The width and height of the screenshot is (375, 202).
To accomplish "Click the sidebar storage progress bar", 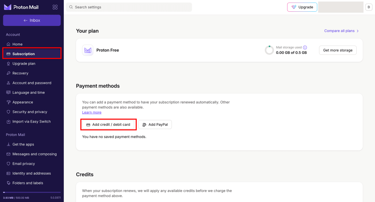I will point(32,192).
